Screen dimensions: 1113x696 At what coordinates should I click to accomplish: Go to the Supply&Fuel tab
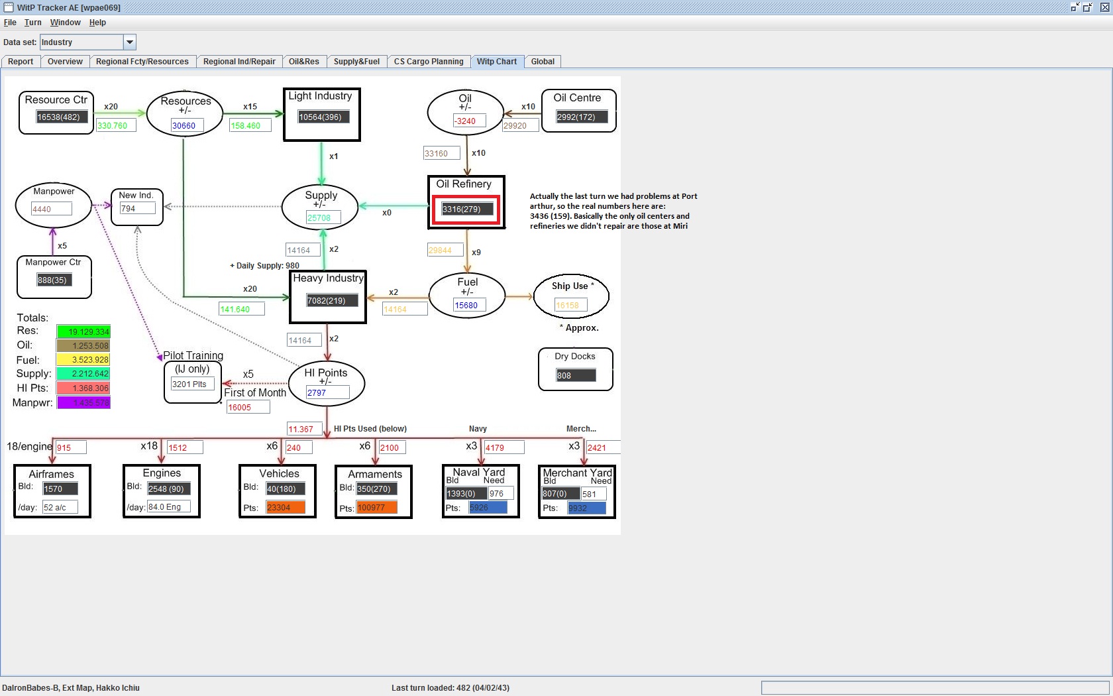pos(356,62)
